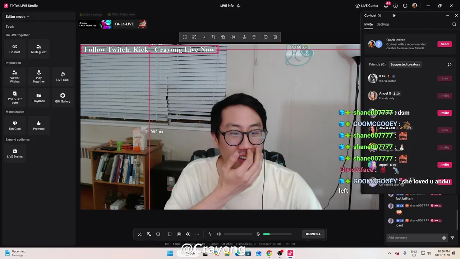This screenshot has height=259, width=460.
Task: Click the Invite button next to Angel G
Action: (x=445, y=95)
